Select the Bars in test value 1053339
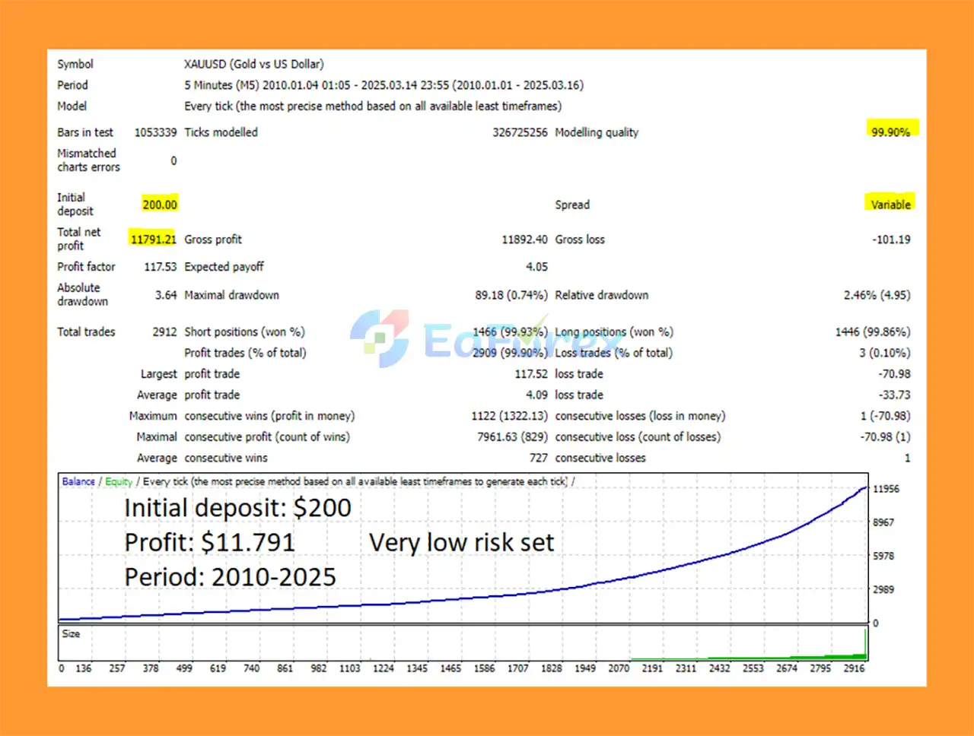The width and height of the screenshot is (974, 736). 156,132
